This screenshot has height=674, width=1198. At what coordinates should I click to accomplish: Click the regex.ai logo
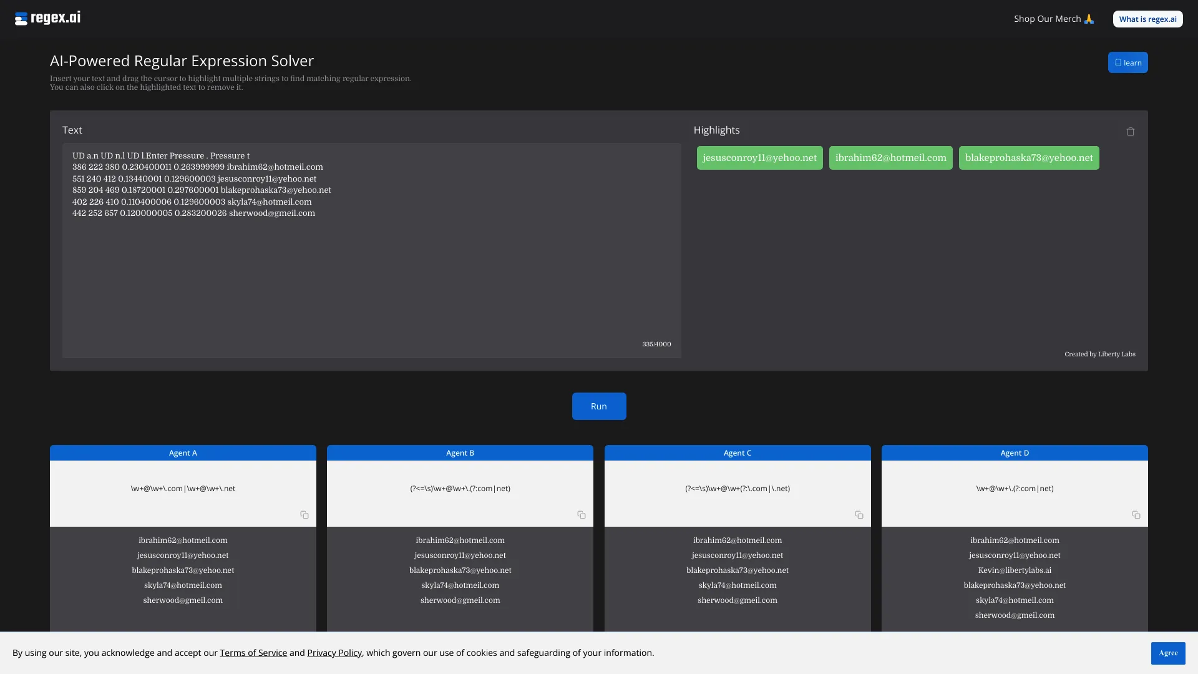coord(48,18)
